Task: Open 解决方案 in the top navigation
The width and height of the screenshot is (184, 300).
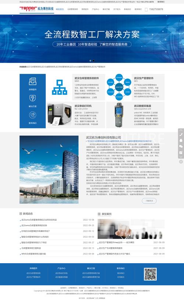Action: click(x=106, y=9)
